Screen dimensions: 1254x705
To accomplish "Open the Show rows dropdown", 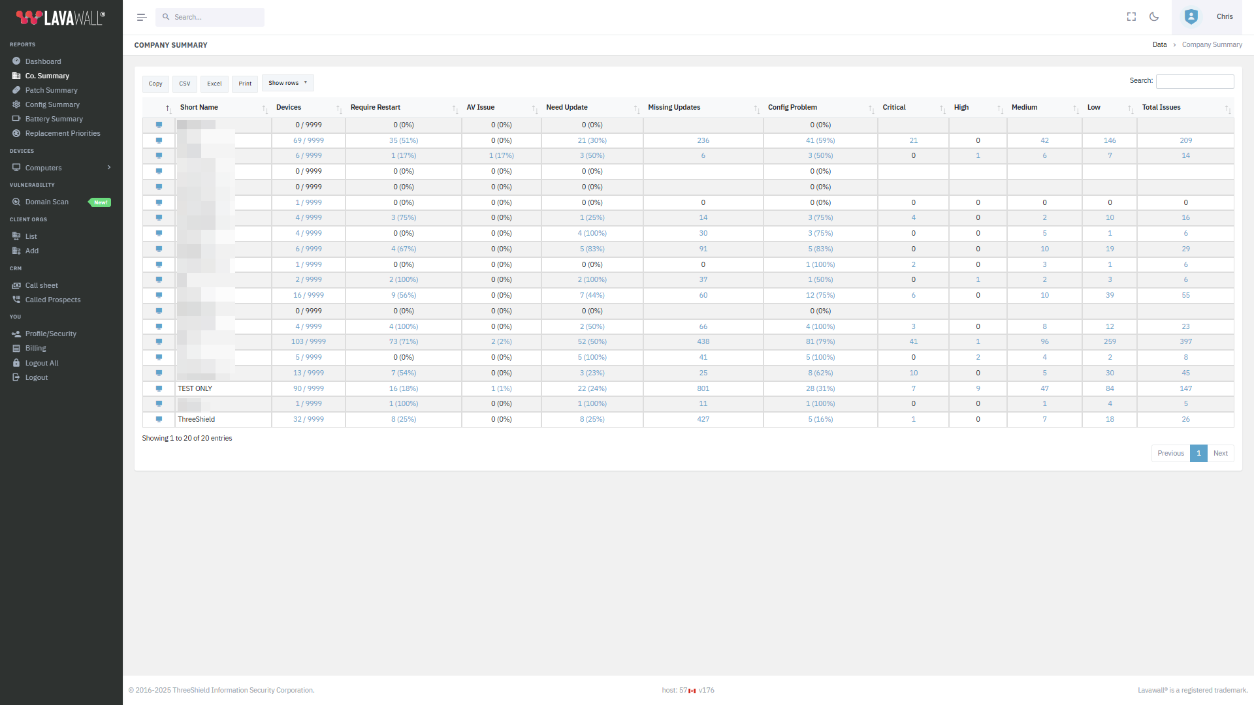I will (x=288, y=83).
